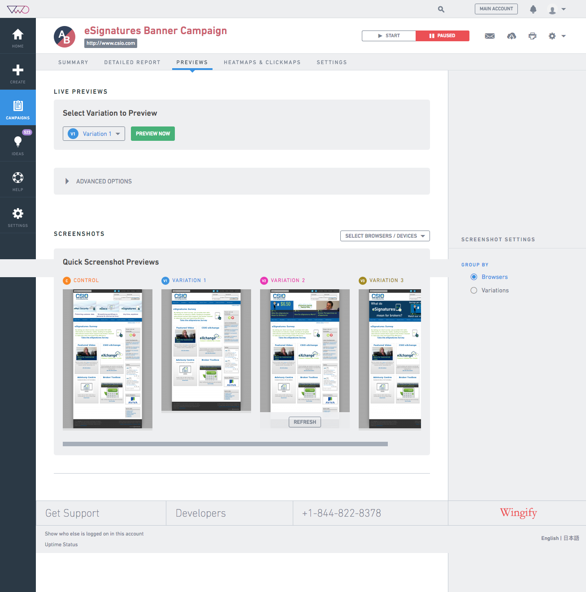This screenshot has width=586, height=592.
Task: Open Select Browsers / Devices dropdown
Action: coord(385,236)
